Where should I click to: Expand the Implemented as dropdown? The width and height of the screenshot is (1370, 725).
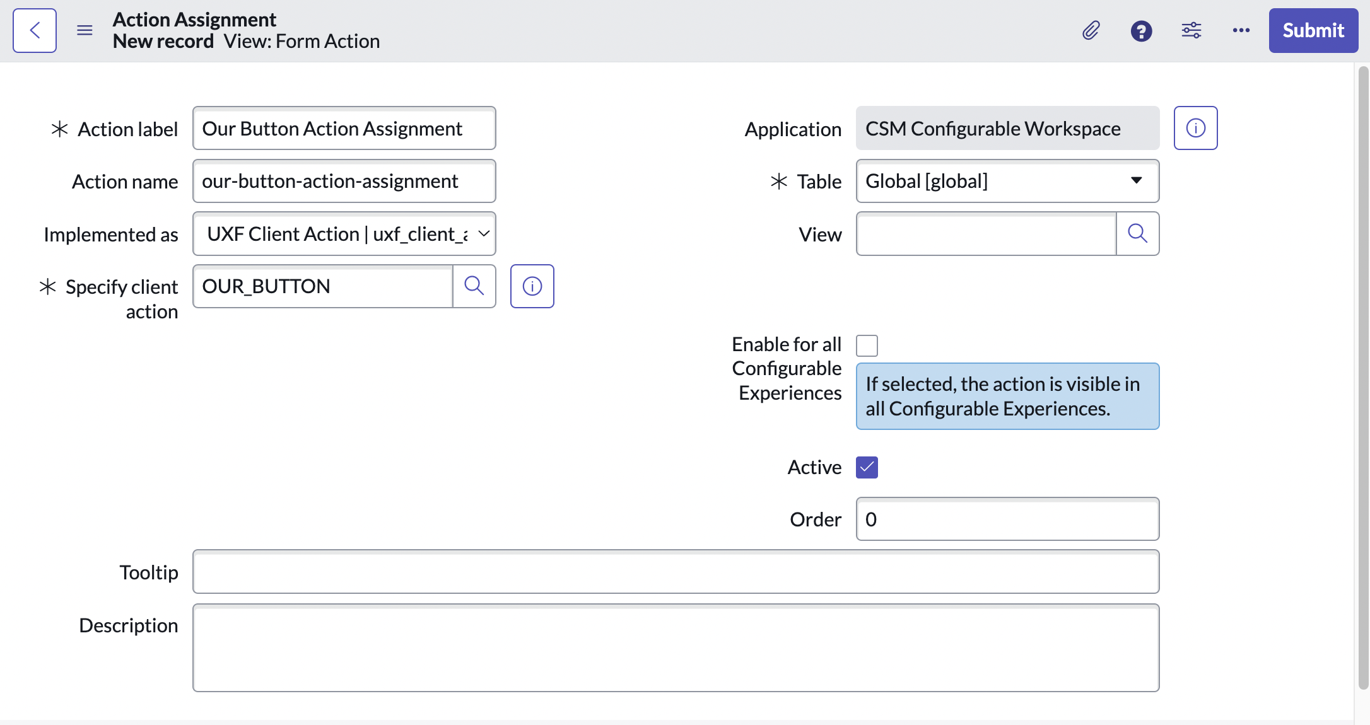coord(344,234)
